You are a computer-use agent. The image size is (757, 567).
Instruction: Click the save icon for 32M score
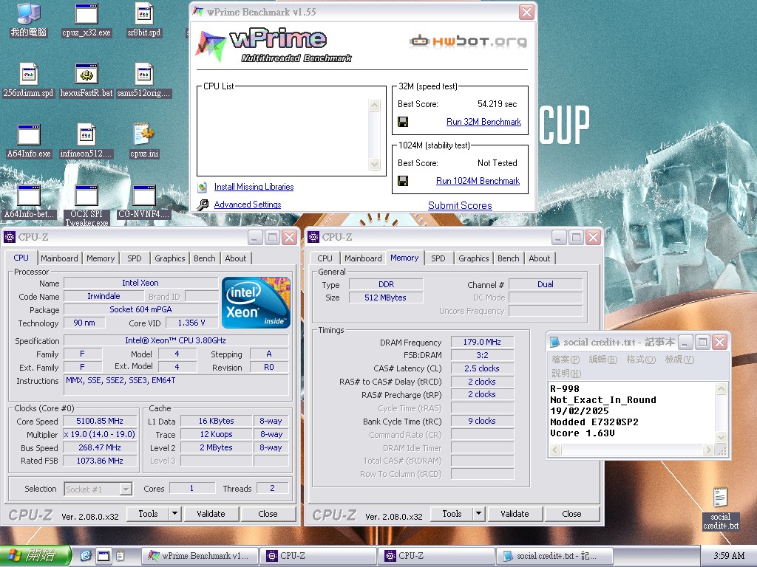pos(403,122)
